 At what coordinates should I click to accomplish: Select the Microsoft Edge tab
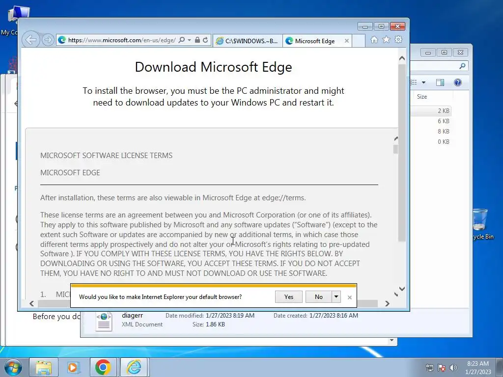[x=314, y=41]
